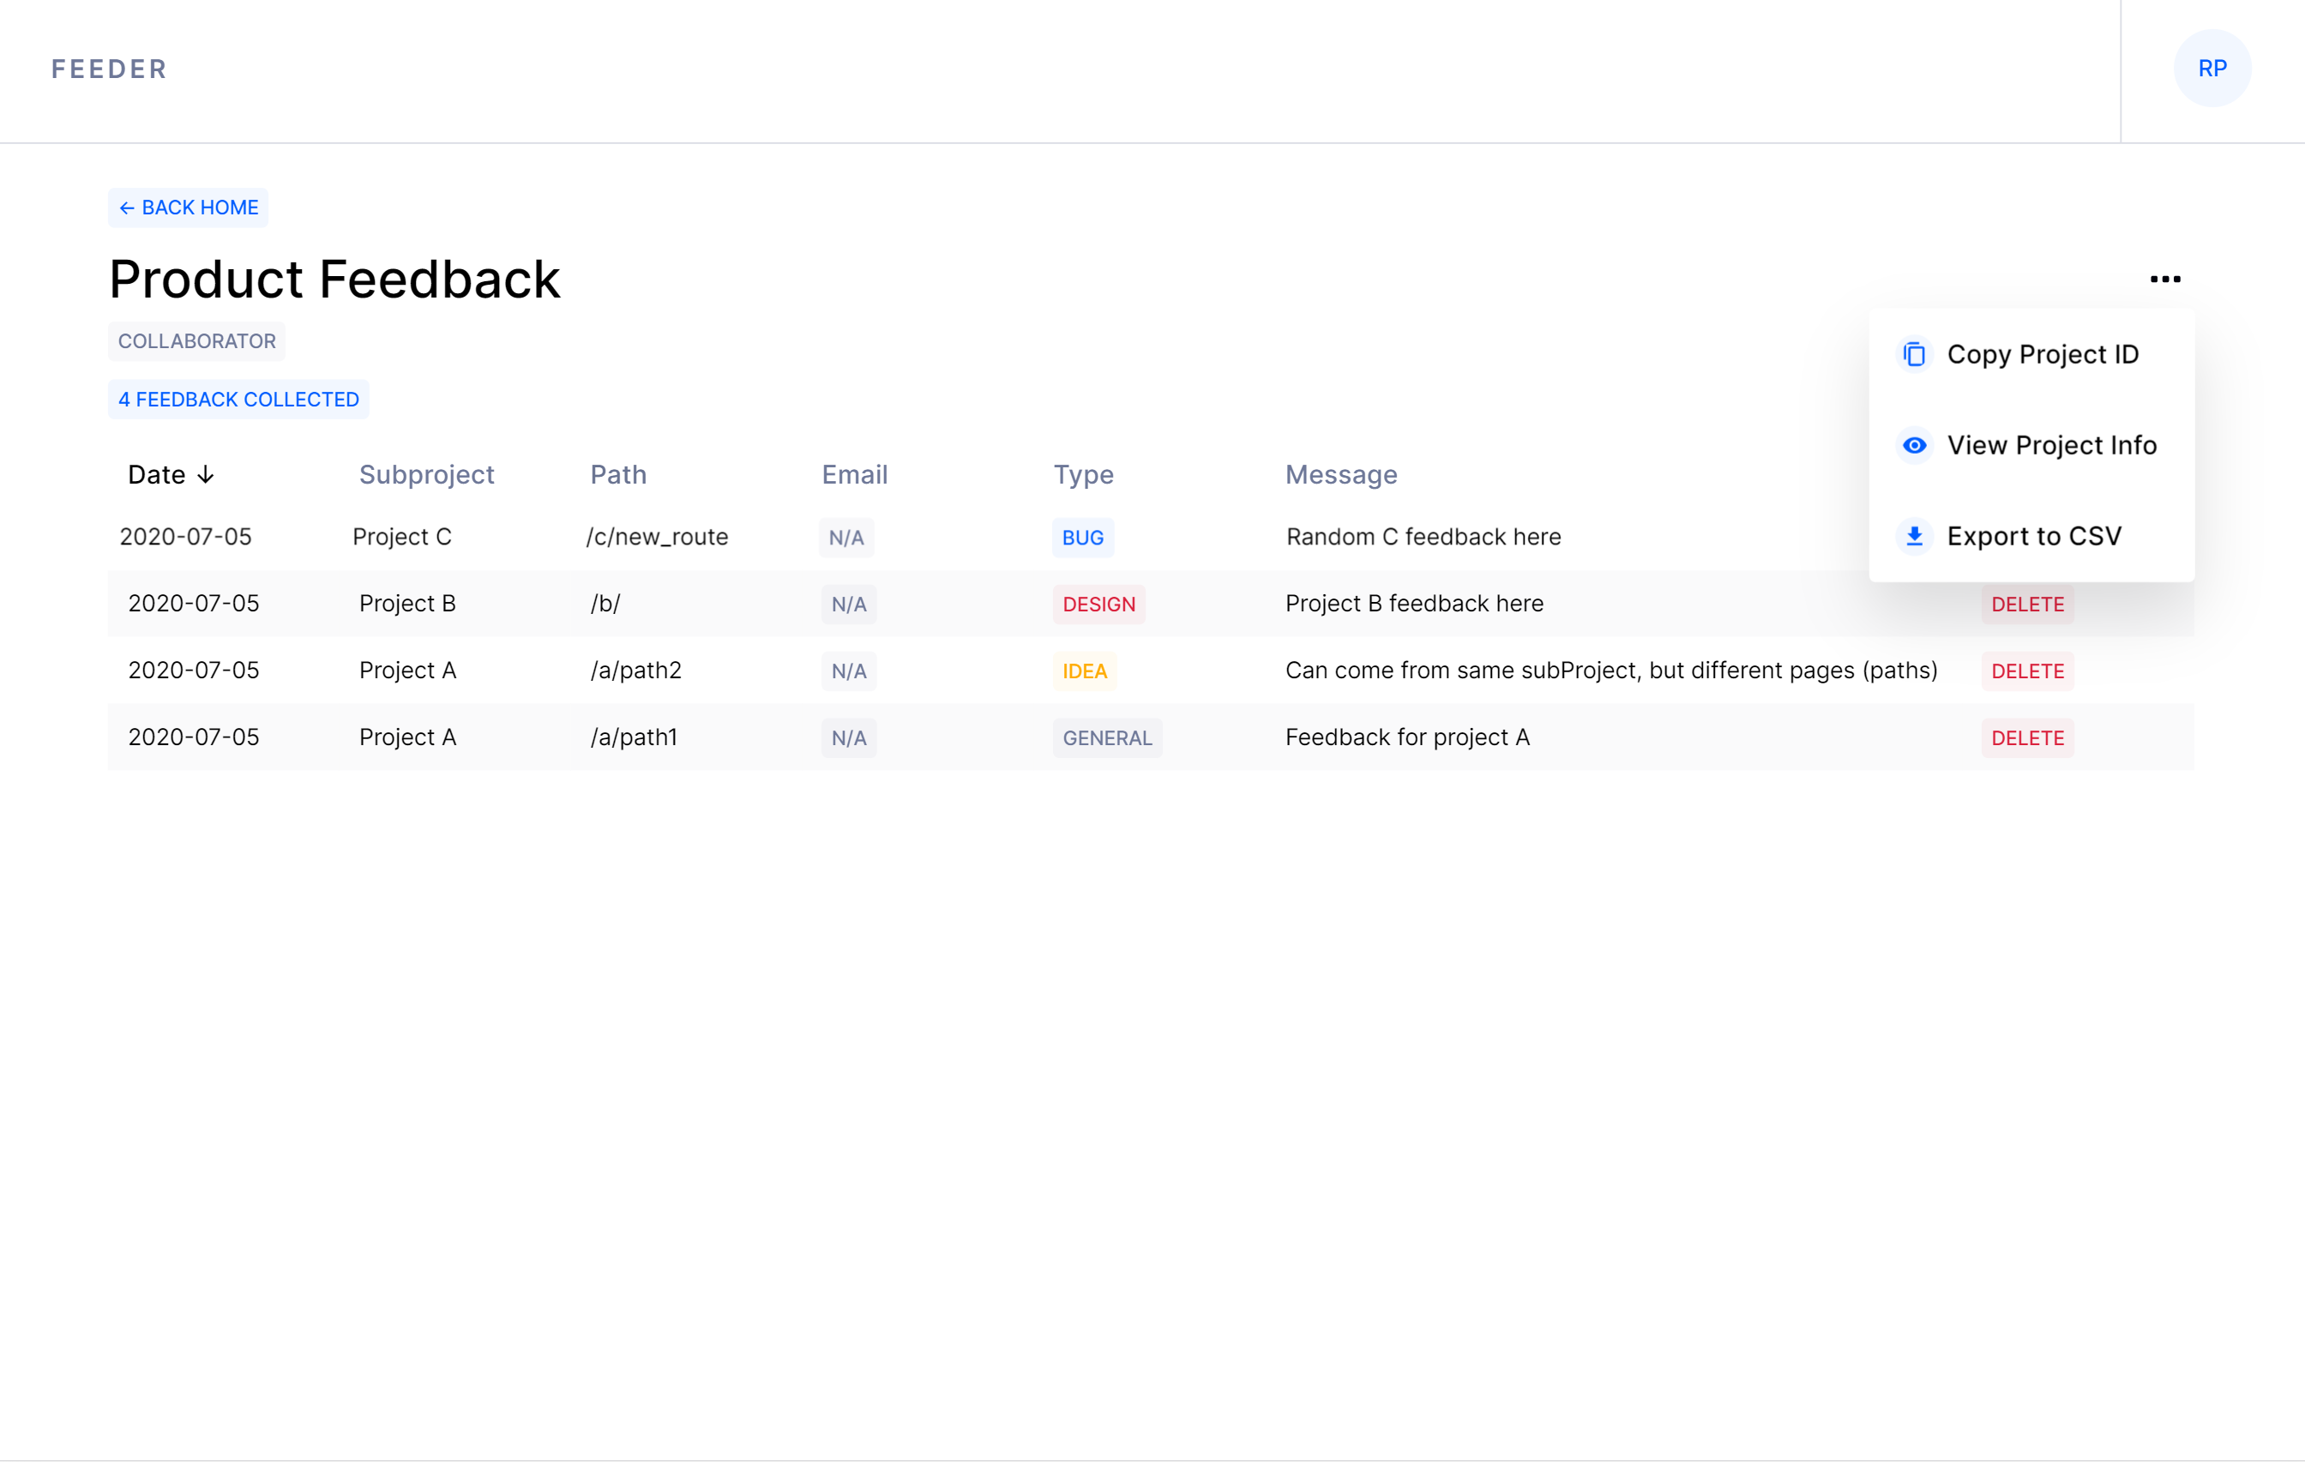The height and width of the screenshot is (1462, 2305).
Task: Click the eye icon for View Project Info
Action: [1913, 445]
